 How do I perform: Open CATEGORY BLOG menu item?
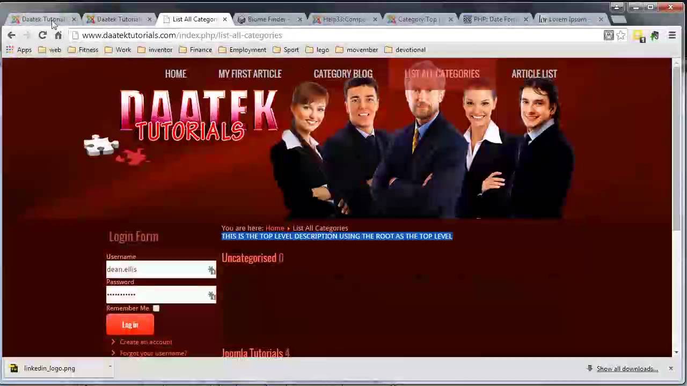tap(343, 74)
